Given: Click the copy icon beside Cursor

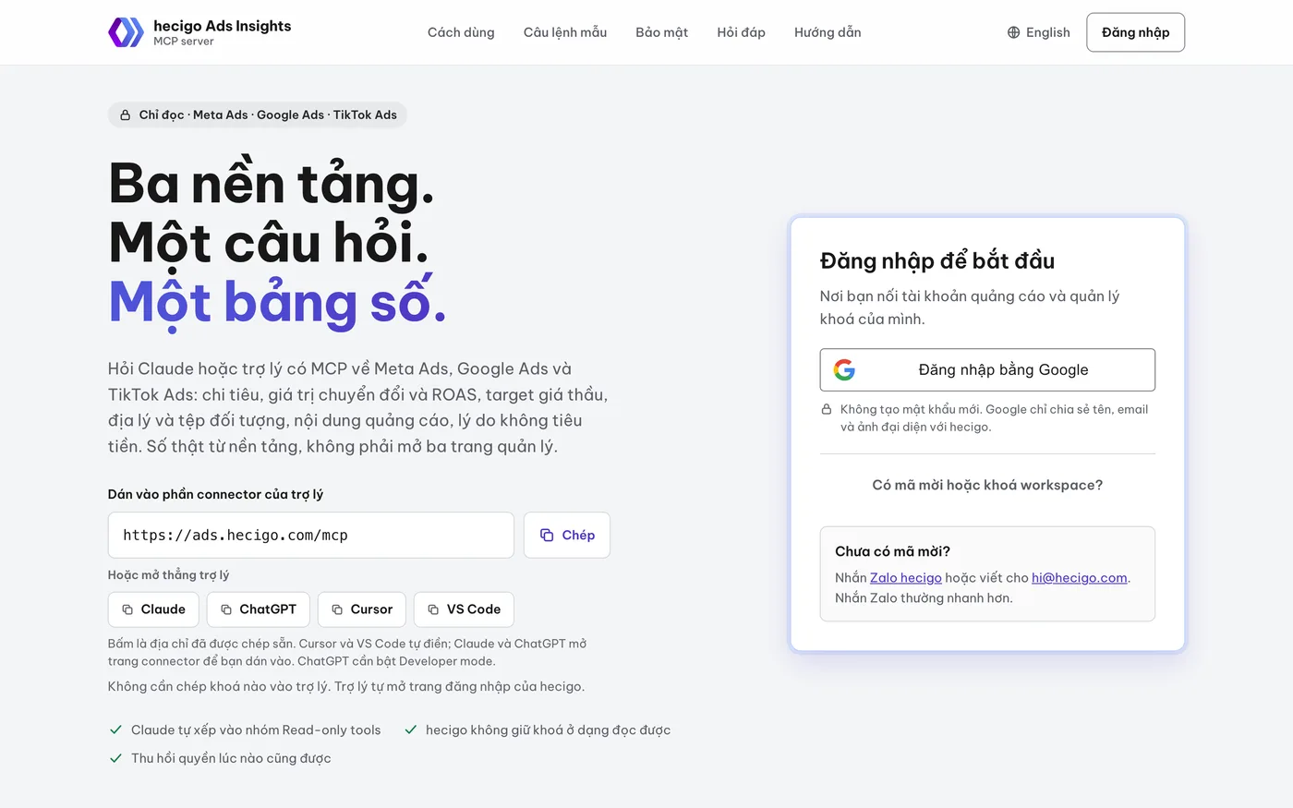Looking at the screenshot, I should coord(337,609).
